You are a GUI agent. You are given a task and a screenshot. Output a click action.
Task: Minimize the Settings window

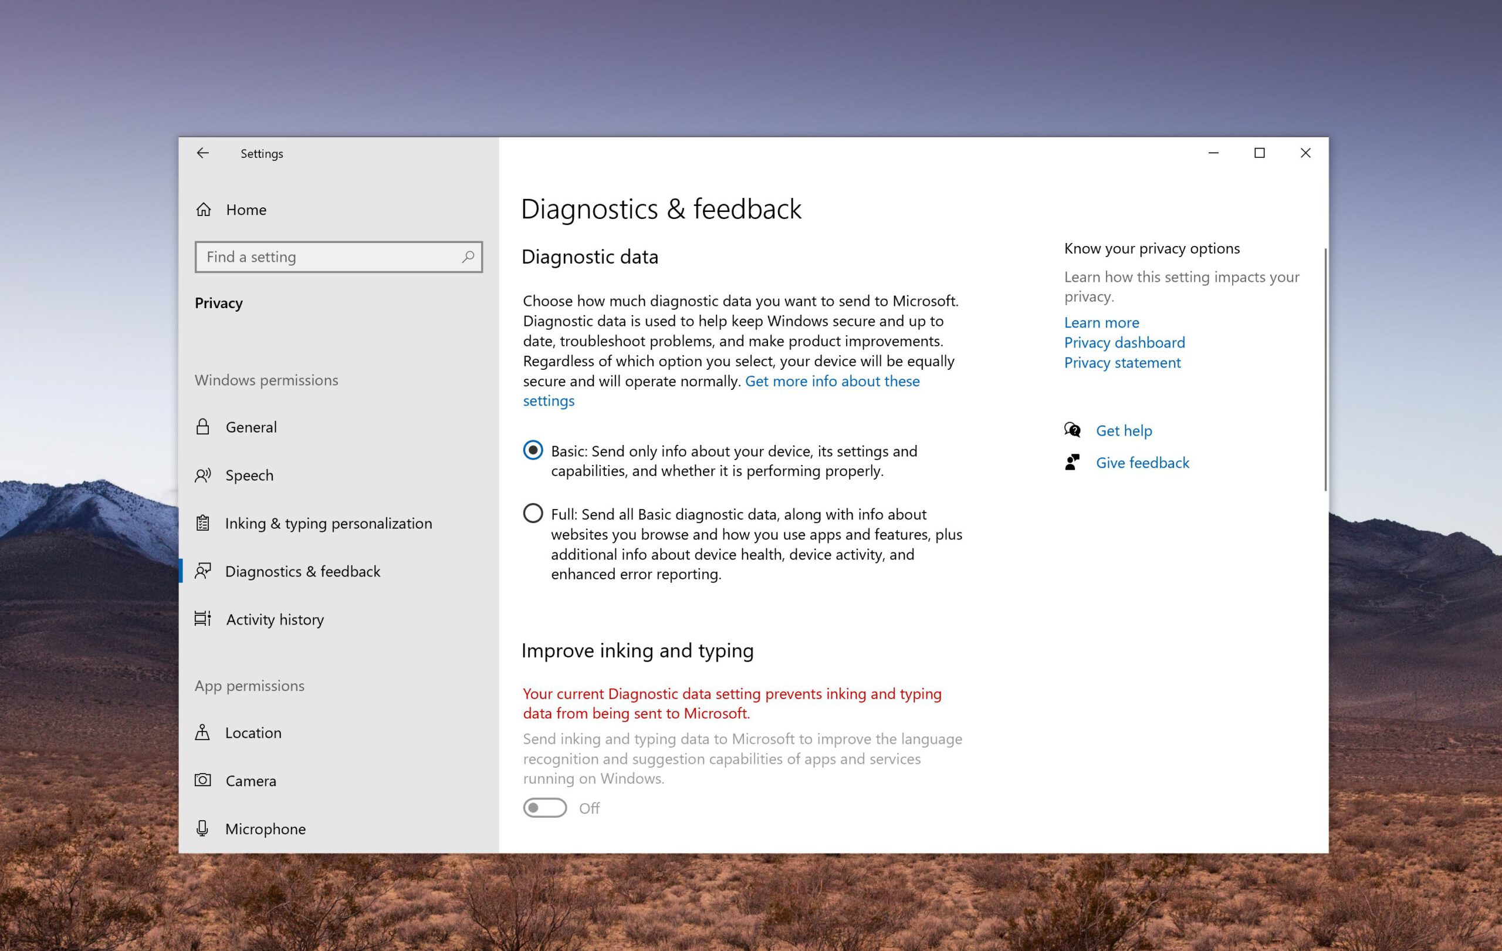(1213, 153)
